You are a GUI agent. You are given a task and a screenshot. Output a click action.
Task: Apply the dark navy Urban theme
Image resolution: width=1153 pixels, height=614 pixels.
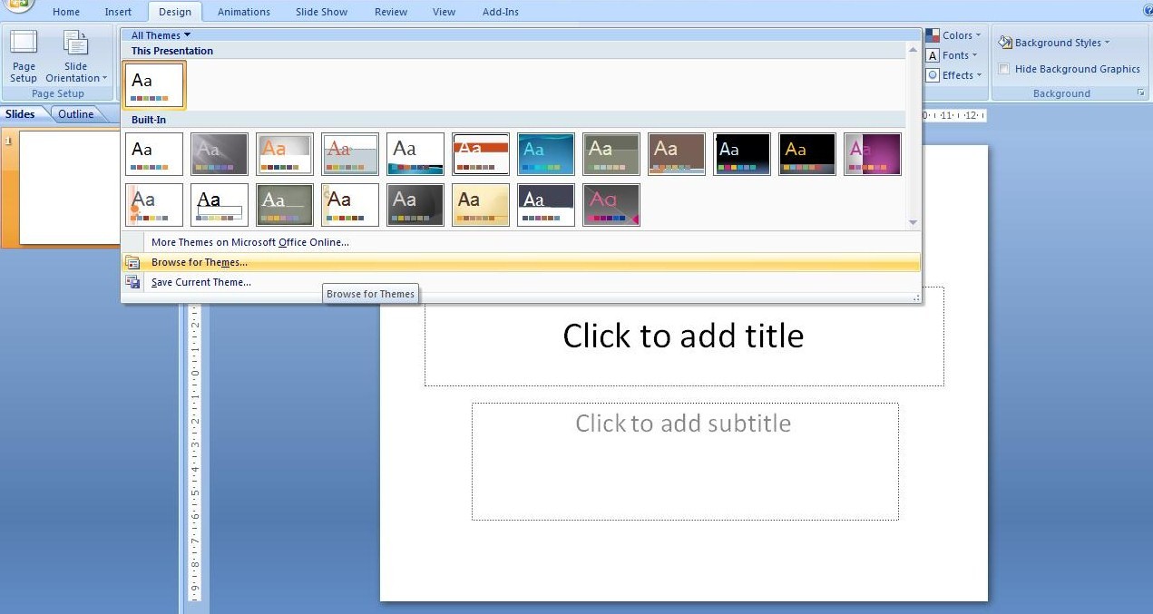point(546,205)
